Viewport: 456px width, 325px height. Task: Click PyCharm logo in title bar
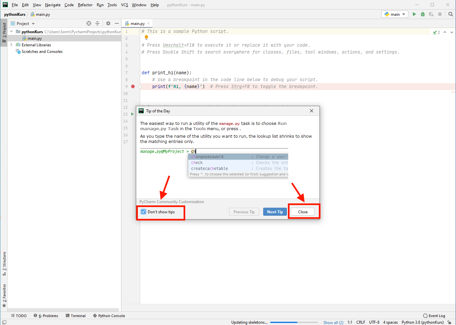(5, 5)
